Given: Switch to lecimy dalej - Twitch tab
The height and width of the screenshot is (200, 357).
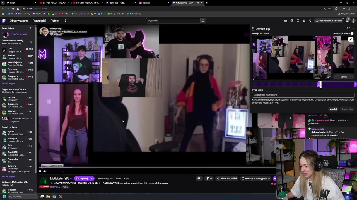Looking at the screenshot, I should (121, 3).
